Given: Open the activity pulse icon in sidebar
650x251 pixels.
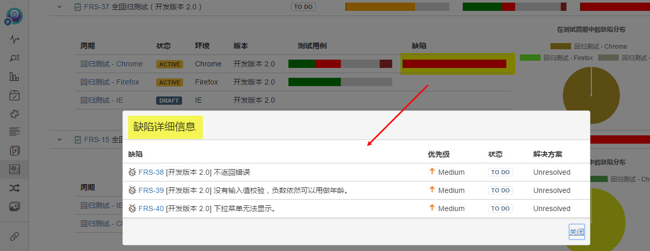Looking at the screenshot, I should click(15, 39).
